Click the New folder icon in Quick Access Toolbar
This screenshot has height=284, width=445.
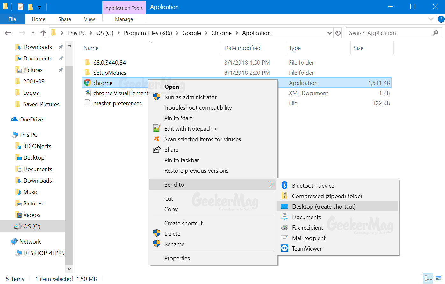pyautogui.click(x=31, y=6)
